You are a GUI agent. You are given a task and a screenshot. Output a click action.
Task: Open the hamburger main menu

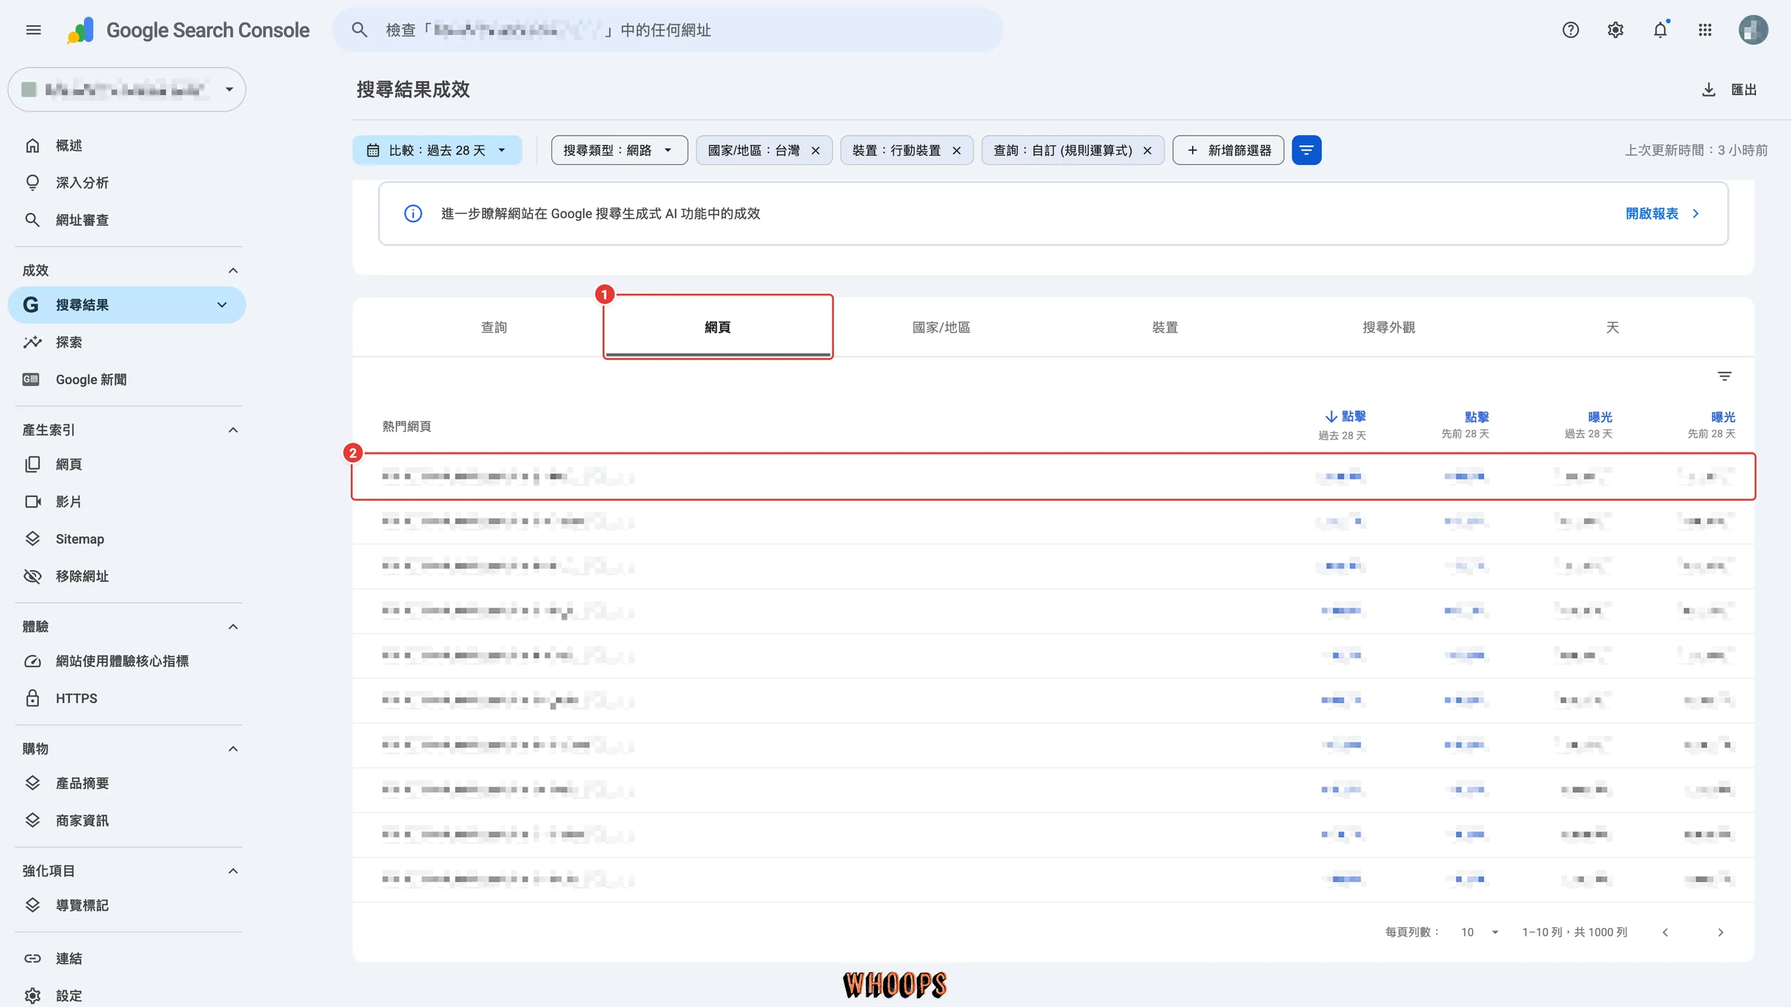tap(33, 29)
